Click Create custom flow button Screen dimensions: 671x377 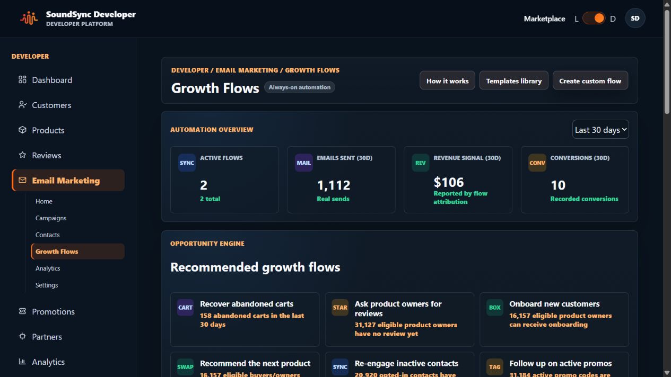tap(590, 80)
